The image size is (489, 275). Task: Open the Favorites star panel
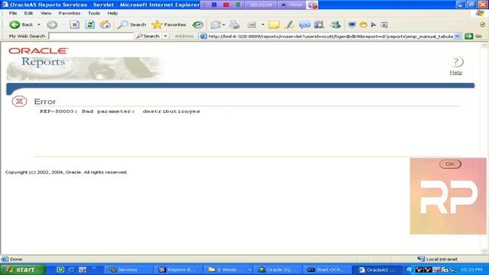[169, 24]
